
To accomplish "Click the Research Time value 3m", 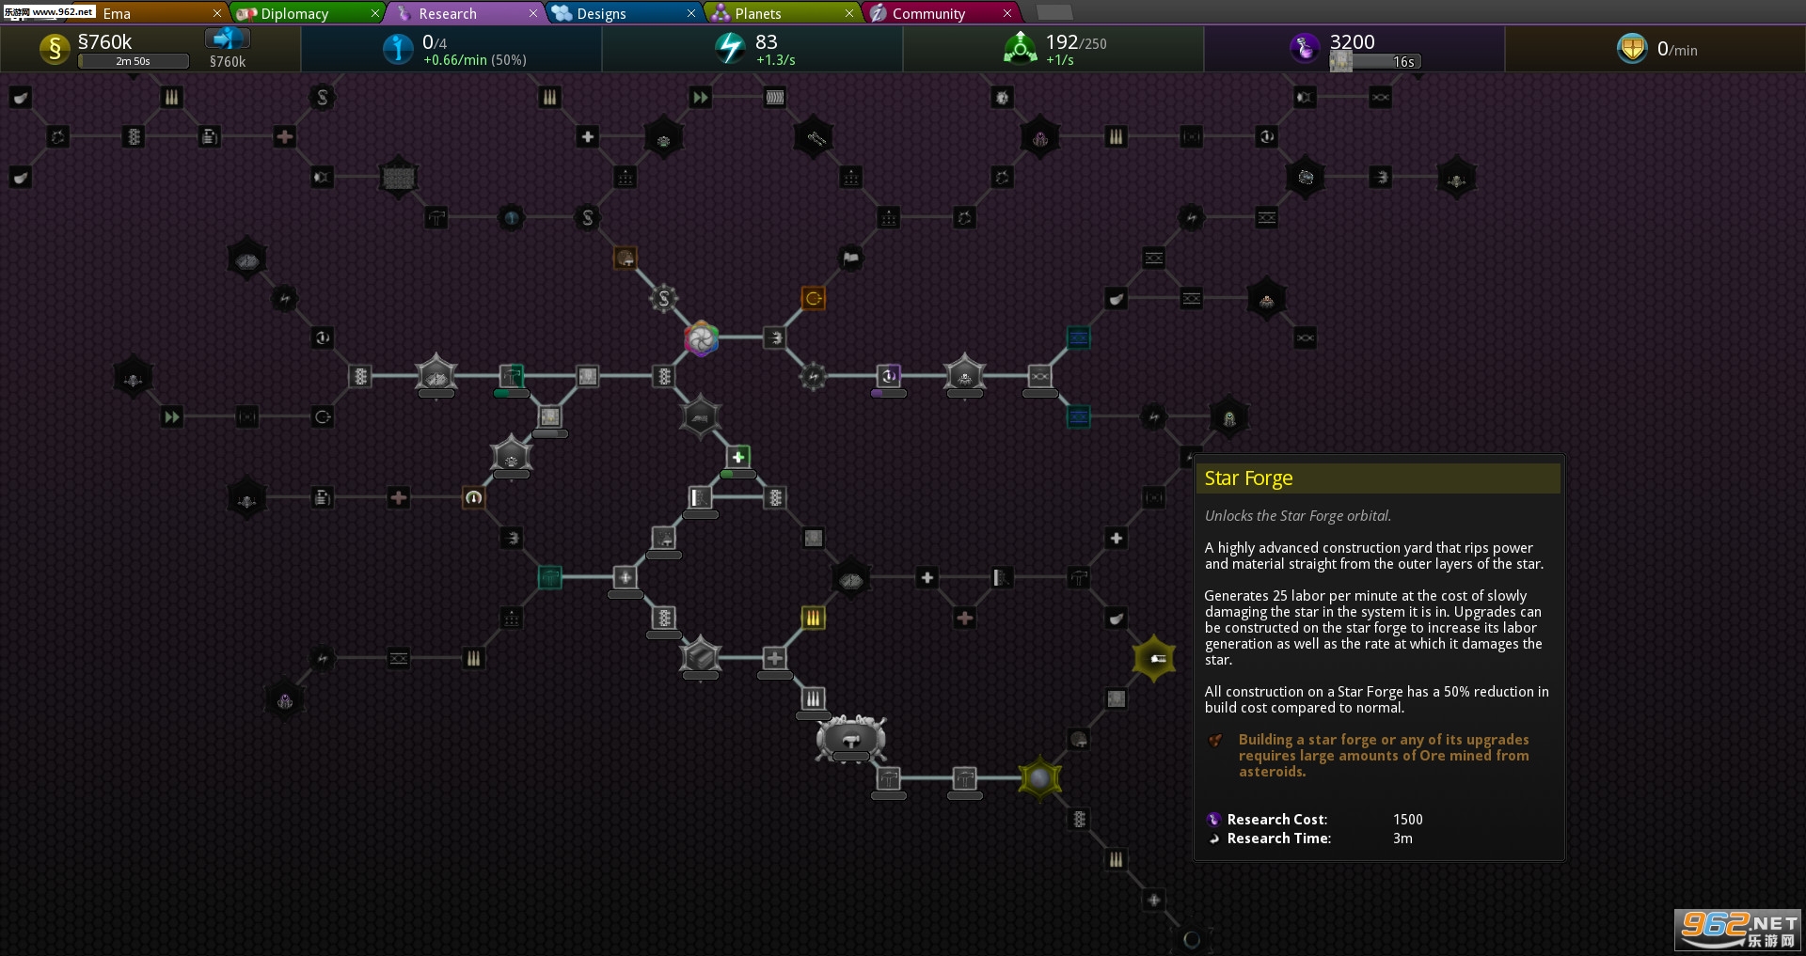I will pyautogui.click(x=1402, y=838).
